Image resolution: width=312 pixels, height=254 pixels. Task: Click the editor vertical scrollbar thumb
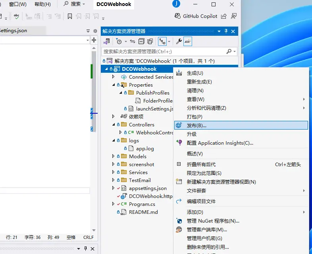click(x=94, y=91)
